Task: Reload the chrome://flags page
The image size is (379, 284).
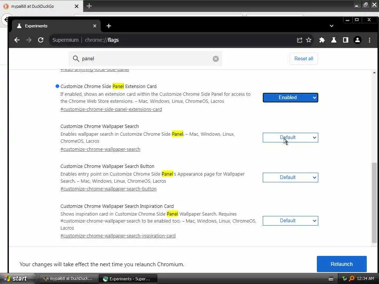Action: pyautogui.click(x=41, y=40)
